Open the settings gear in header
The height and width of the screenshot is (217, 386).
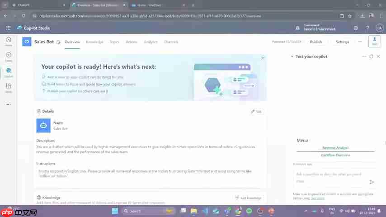(x=356, y=28)
